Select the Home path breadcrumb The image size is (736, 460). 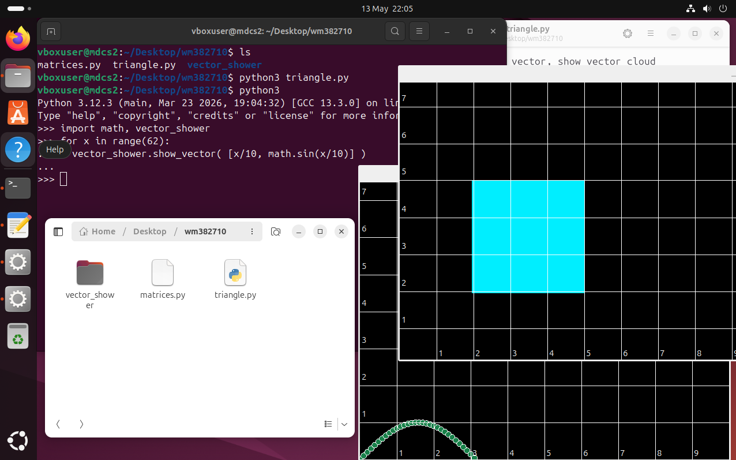pos(97,231)
